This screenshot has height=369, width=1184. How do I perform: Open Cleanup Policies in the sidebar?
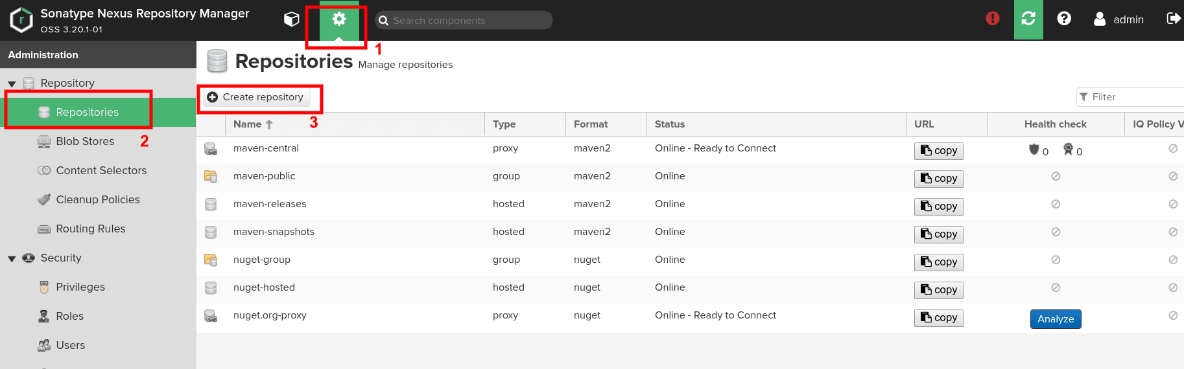(98, 199)
